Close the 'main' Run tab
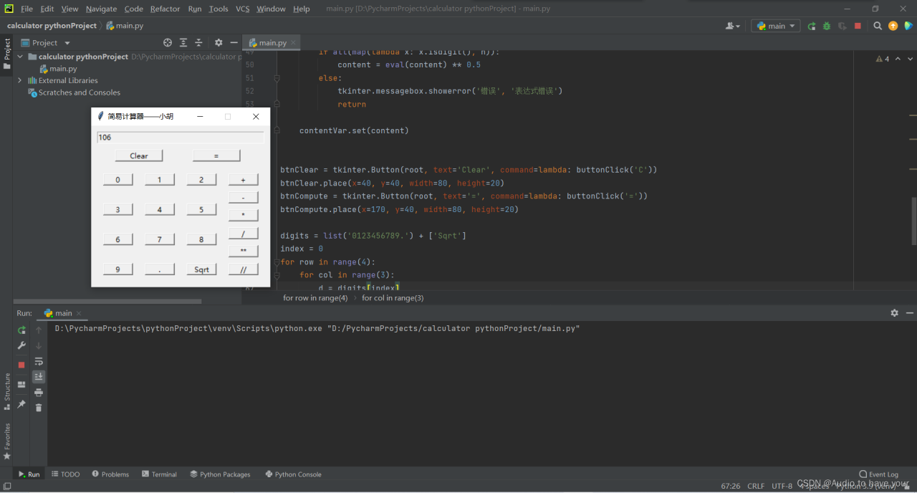Screen dimensions: 917x493 [80, 313]
